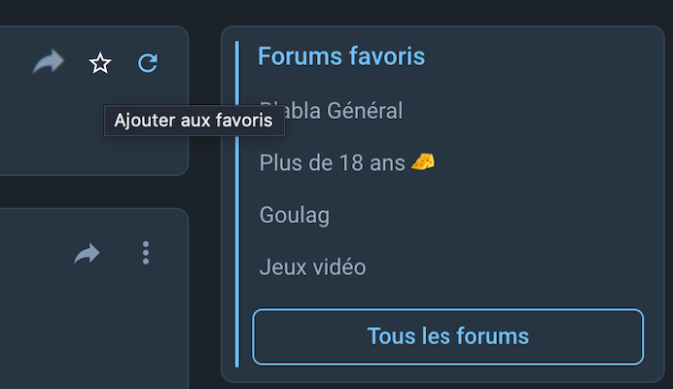Select the Jeux vidéo forum

coord(313,266)
